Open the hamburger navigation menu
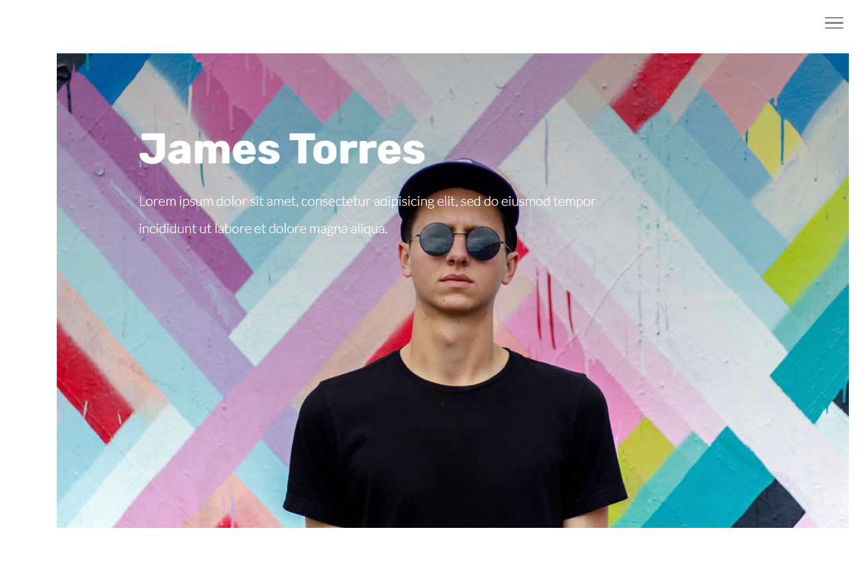Viewport: 868px width, 586px height. 834,23
